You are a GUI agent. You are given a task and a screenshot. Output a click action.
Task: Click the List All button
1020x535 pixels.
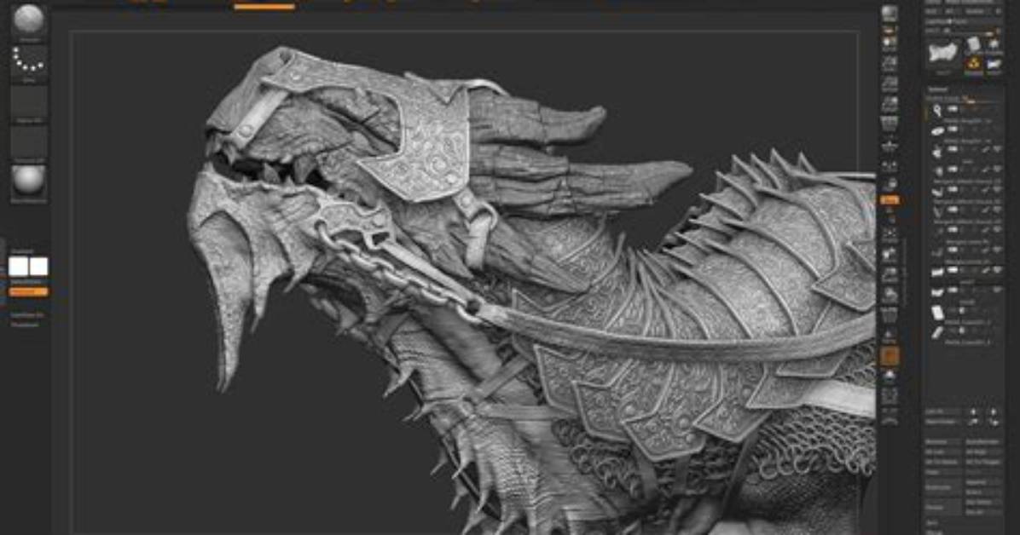[x=943, y=412]
